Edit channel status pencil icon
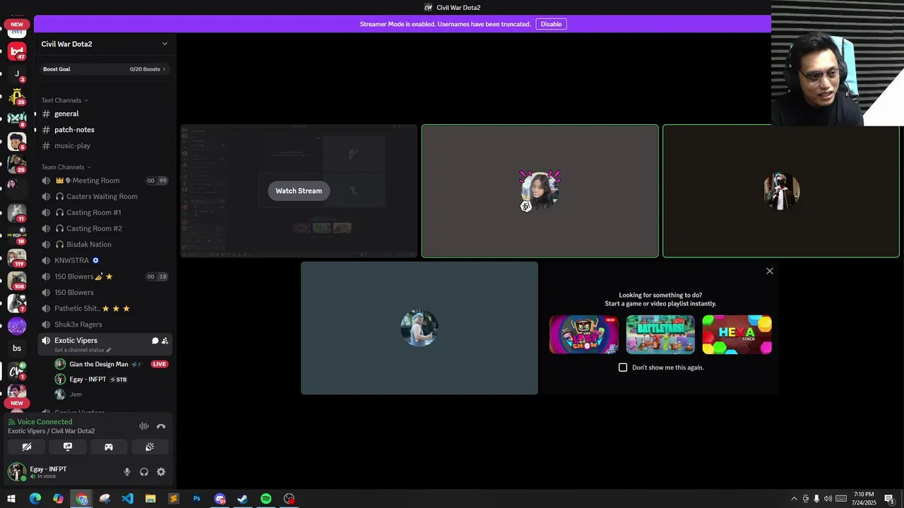 (109, 350)
